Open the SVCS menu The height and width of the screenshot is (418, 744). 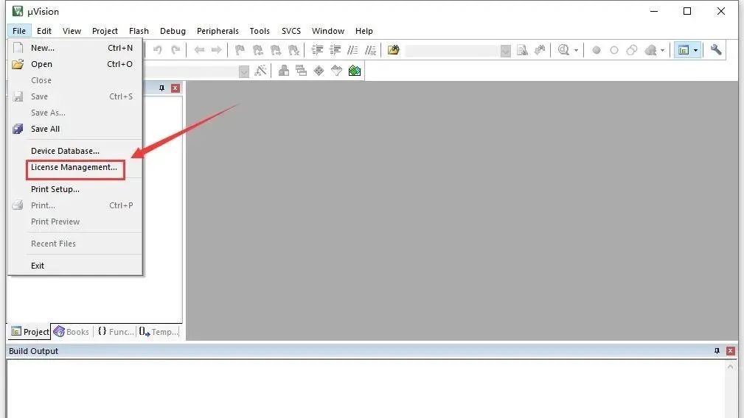tap(291, 31)
